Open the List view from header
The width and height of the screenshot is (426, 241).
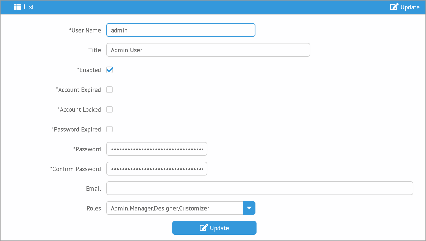tap(24, 7)
